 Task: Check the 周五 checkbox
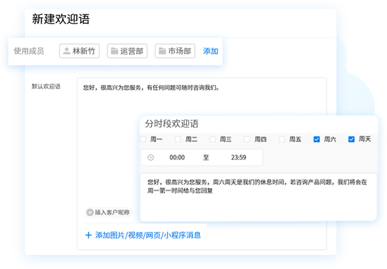[281, 140]
